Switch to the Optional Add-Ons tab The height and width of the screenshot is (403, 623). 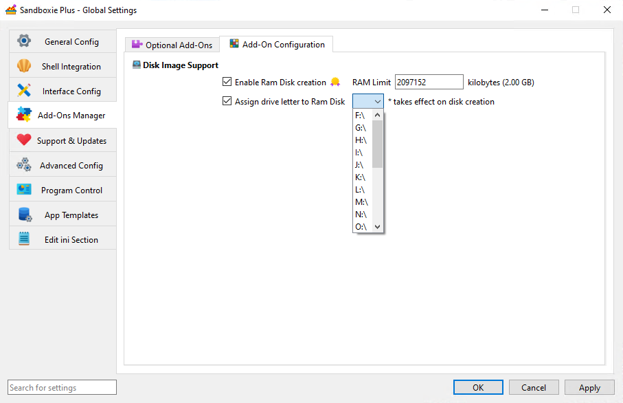click(172, 44)
